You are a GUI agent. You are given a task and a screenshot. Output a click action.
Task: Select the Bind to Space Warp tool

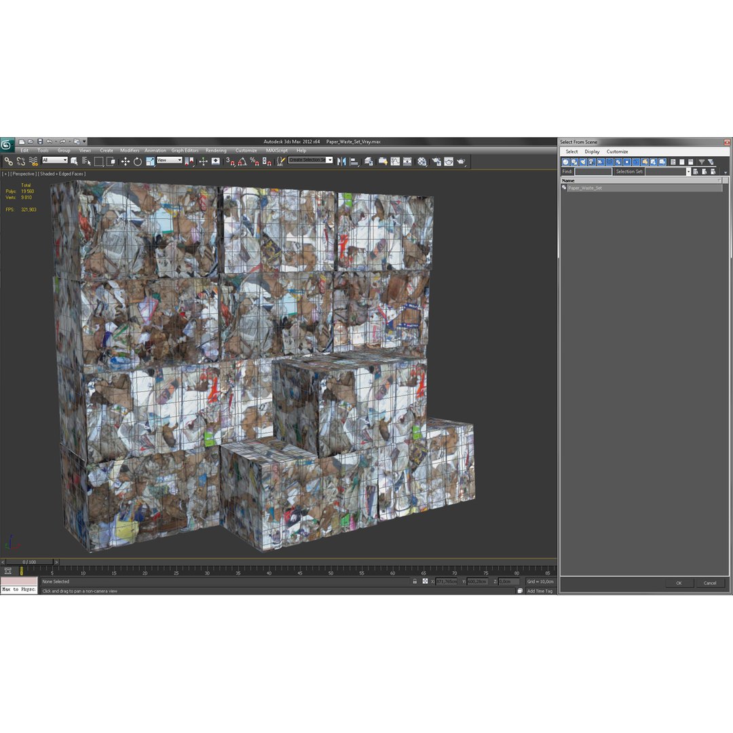pyautogui.click(x=33, y=162)
